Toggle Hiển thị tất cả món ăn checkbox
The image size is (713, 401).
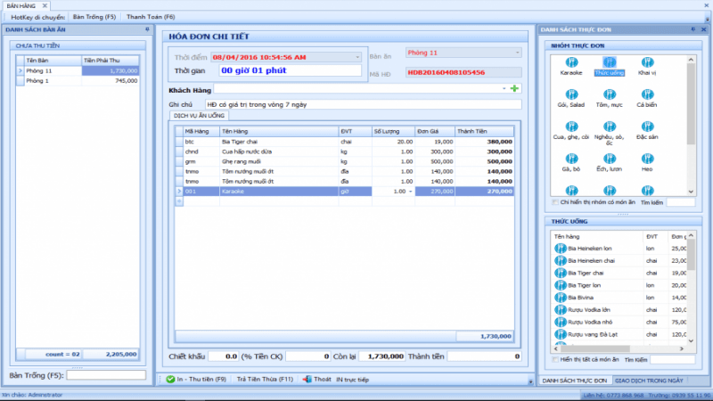pyautogui.click(x=555, y=360)
